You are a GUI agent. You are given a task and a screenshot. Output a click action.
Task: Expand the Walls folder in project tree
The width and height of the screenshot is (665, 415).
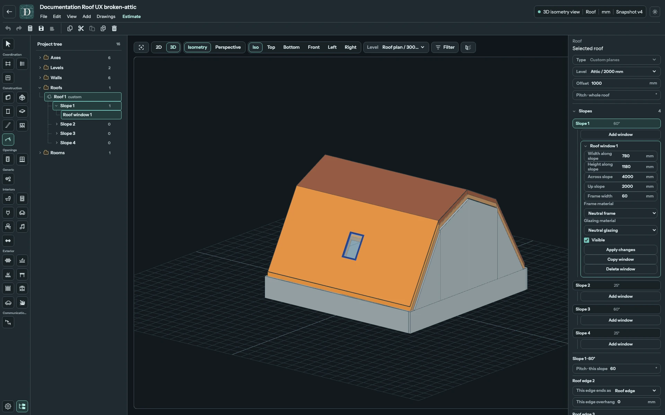coord(40,78)
